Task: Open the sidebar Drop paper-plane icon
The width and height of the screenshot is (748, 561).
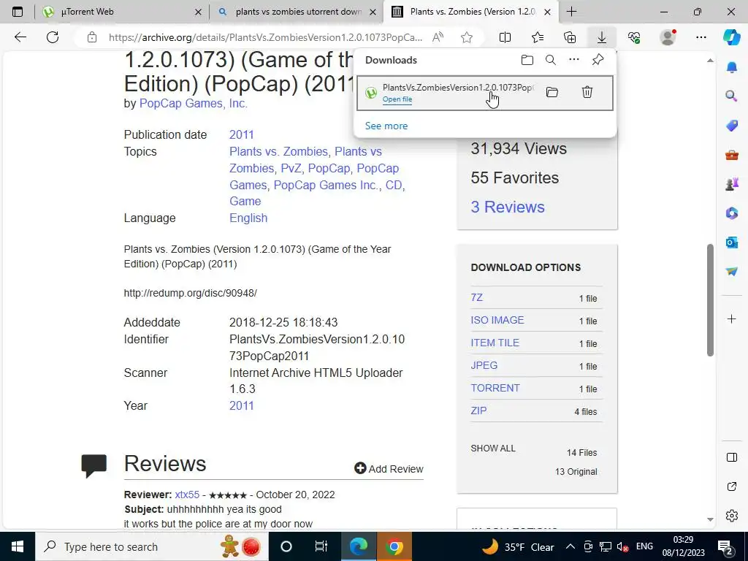Action: click(x=732, y=272)
